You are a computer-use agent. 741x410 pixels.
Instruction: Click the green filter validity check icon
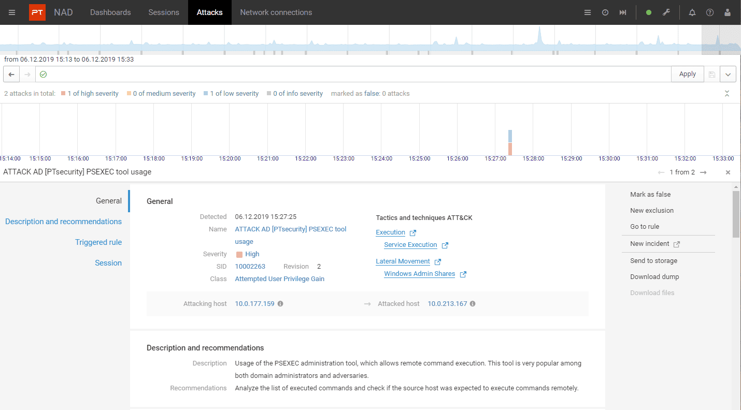click(x=44, y=74)
